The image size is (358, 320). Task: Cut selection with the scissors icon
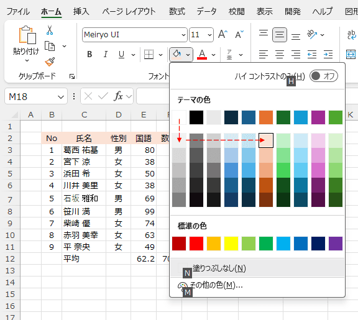[50, 30]
